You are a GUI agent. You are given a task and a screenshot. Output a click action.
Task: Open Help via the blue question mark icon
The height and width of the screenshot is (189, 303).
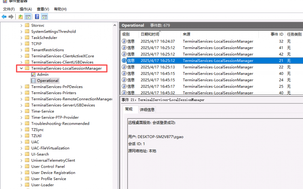tap(37, 17)
